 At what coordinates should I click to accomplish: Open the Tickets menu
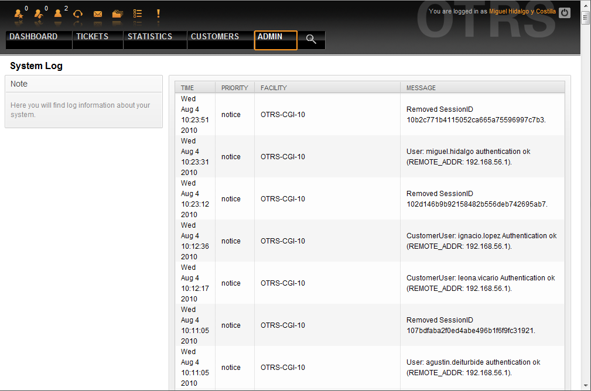coord(92,37)
